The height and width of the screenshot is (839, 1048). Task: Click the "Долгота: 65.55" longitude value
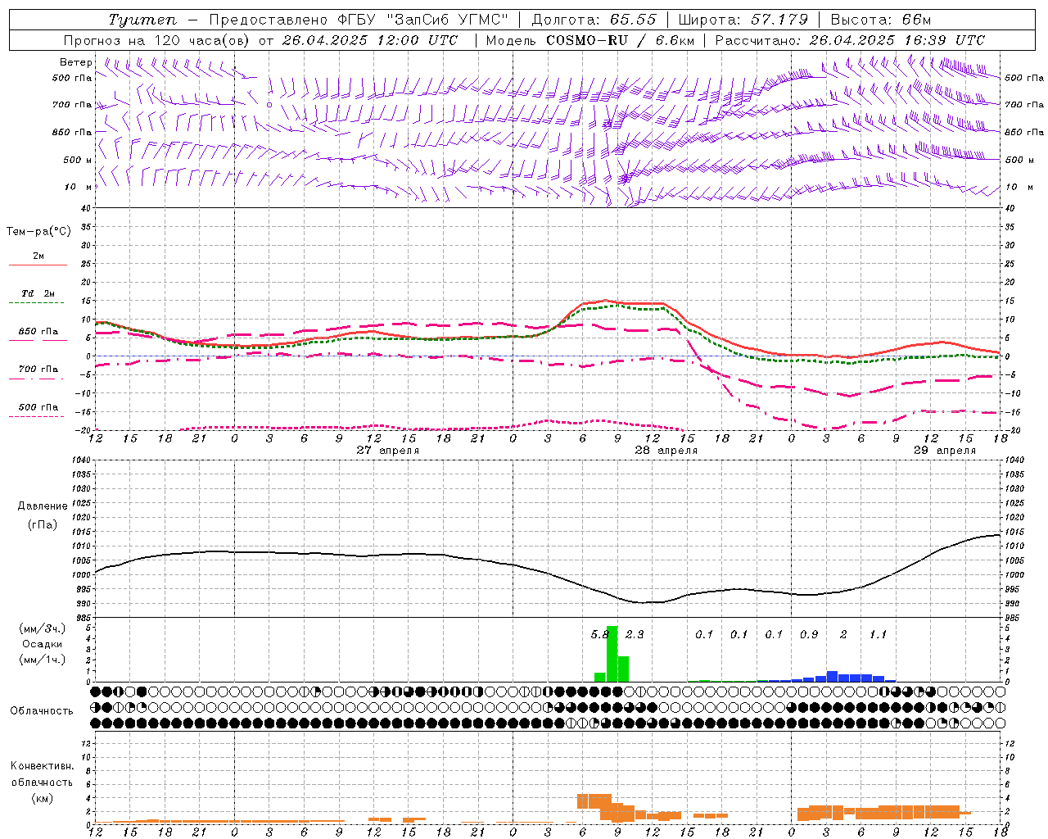[x=593, y=20]
